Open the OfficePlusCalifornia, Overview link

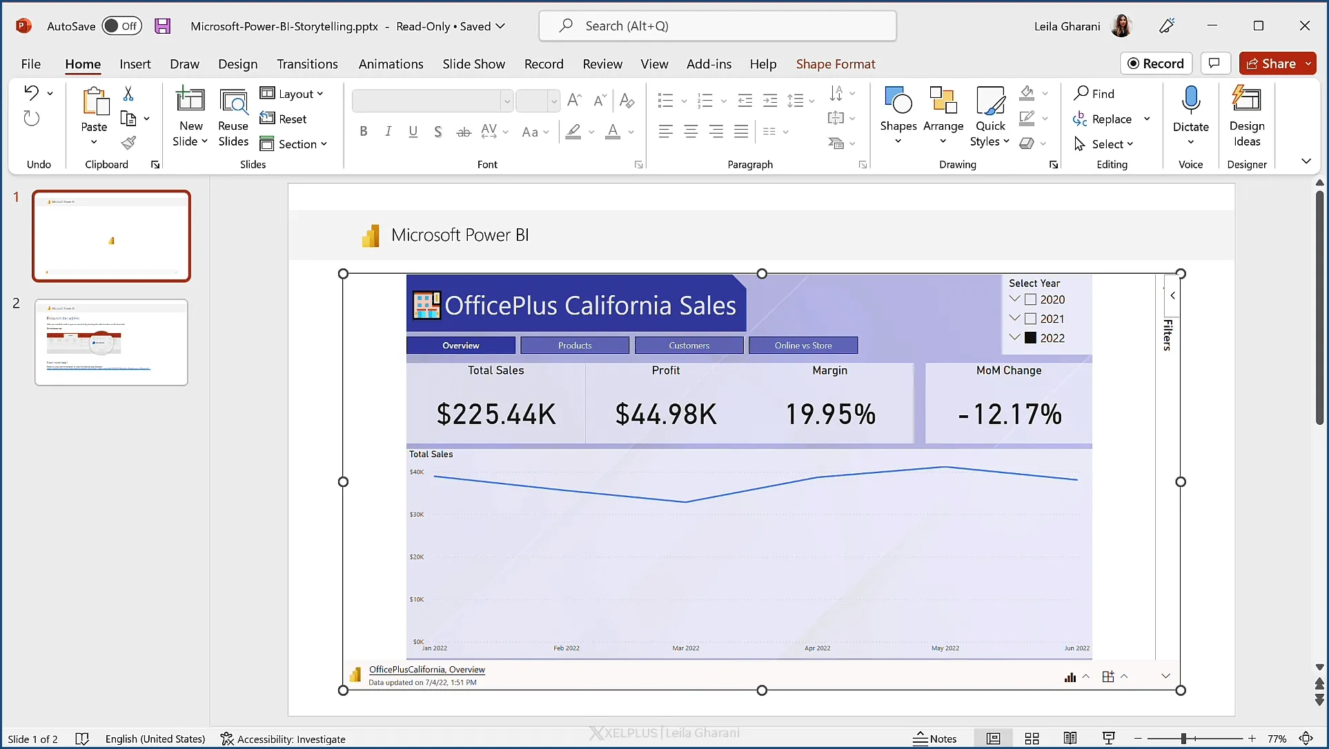coord(426,669)
